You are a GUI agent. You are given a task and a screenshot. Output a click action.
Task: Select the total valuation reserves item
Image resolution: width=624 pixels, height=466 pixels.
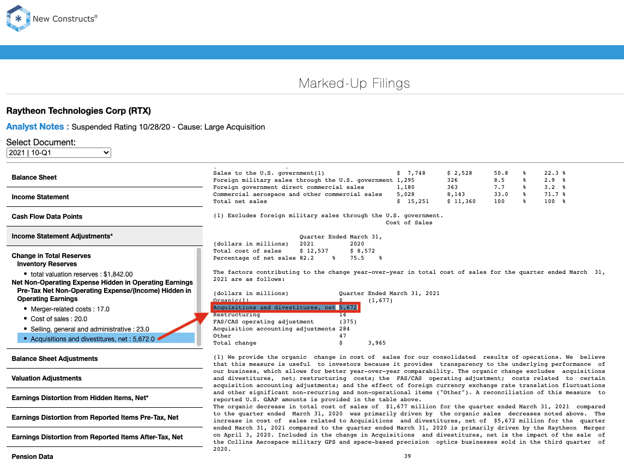tap(82, 274)
